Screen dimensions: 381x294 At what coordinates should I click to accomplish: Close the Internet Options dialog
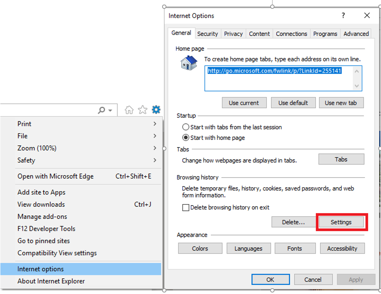pyautogui.click(x=367, y=16)
